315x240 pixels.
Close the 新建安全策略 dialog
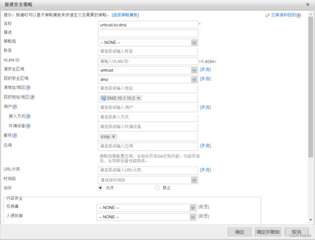click(x=308, y=4)
